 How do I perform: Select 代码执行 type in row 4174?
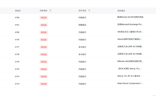point(82,77)
